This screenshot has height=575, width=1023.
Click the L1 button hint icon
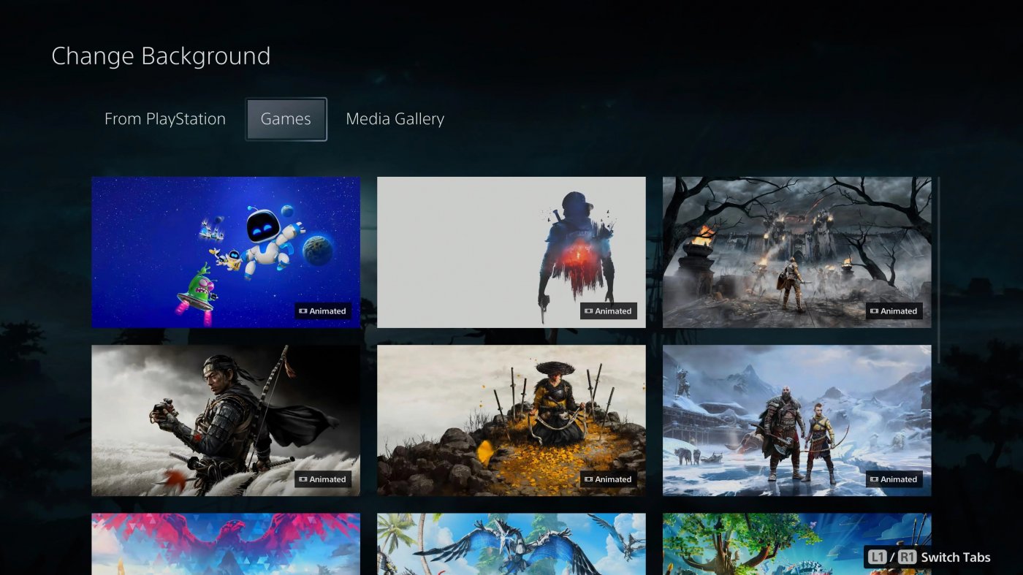coord(878,557)
